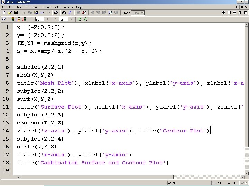This screenshot has height=186, width=249.
Task: Click the horizontal scrollbar right arrow
Action: coord(243,177)
